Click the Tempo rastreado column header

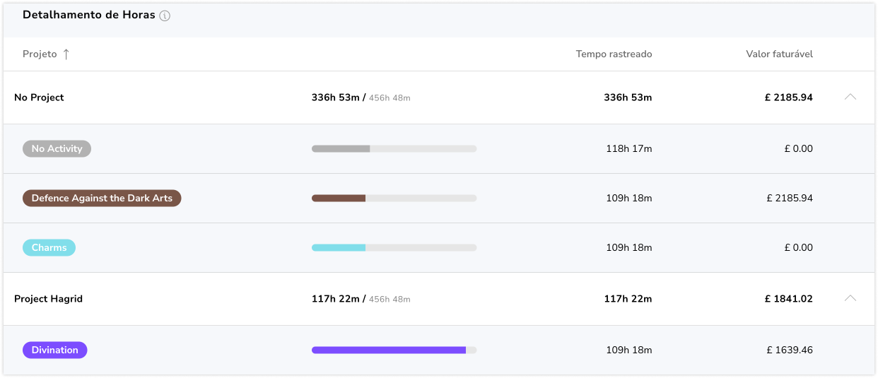tap(614, 54)
